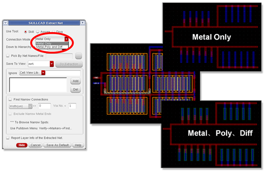Click Save As Default button
Screen dimensions: 266x172
click(x=57, y=145)
